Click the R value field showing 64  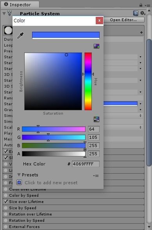(x=94, y=129)
